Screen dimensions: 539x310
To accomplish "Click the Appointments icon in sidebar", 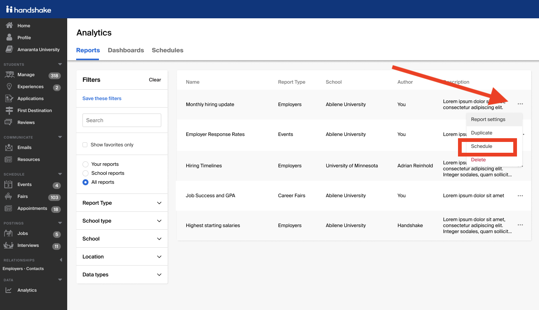I will [x=8, y=208].
